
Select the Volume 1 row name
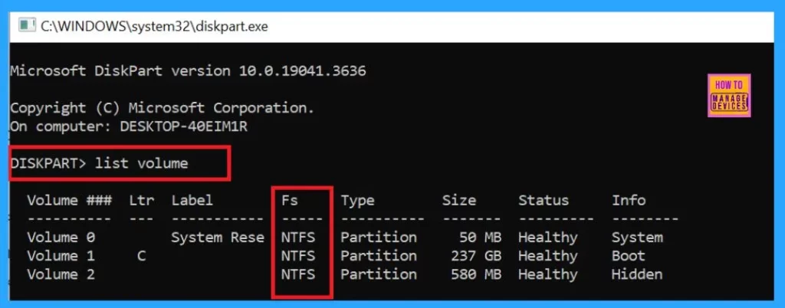61,256
